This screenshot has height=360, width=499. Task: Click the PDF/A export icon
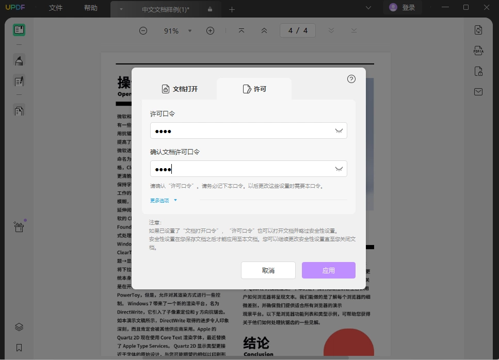[478, 51]
